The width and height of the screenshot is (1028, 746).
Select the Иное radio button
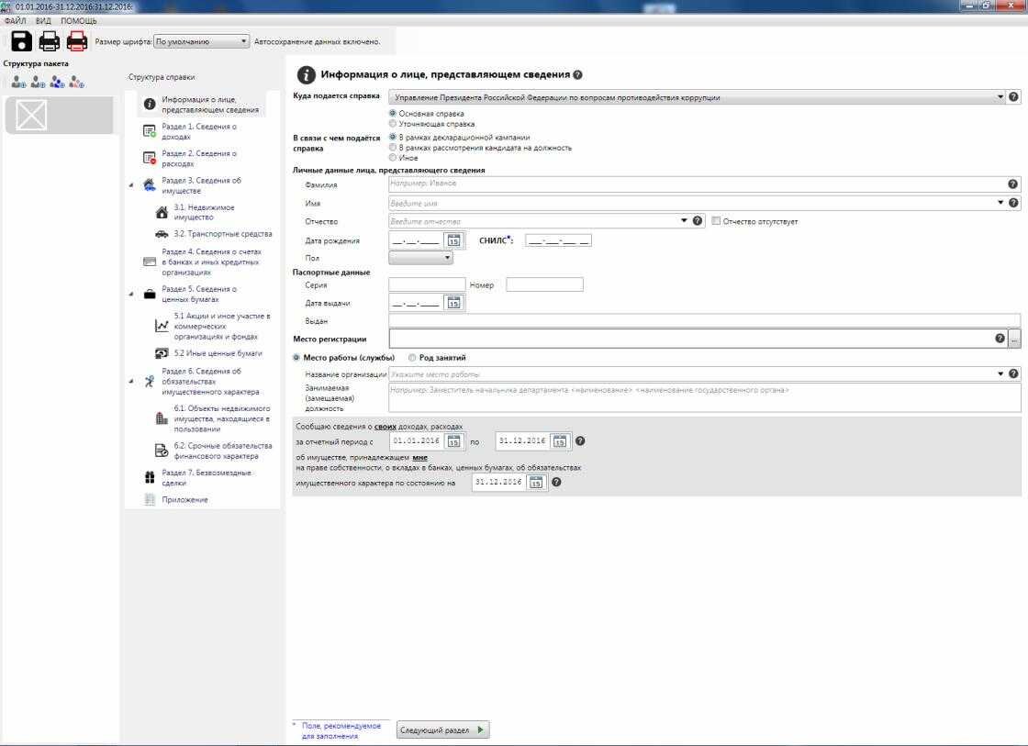pyautogui.click(x=393, y=157)
